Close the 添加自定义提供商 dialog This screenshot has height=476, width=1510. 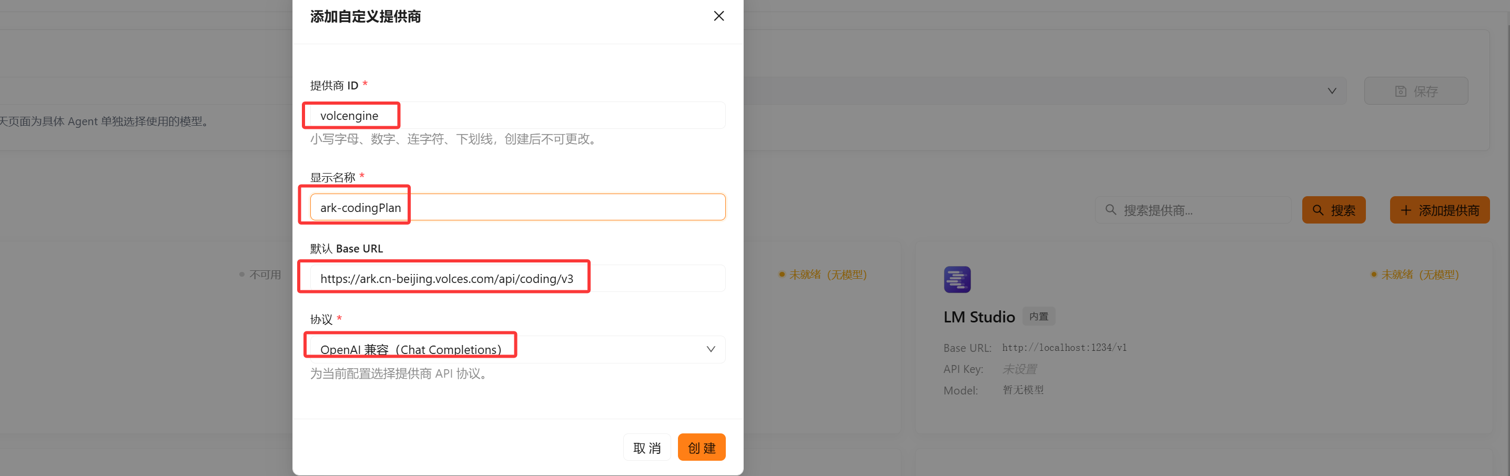718,16
